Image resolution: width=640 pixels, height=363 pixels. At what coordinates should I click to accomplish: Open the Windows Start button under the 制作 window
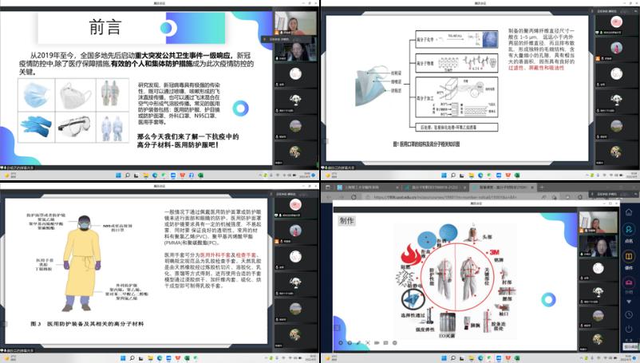tap(444, 358)
